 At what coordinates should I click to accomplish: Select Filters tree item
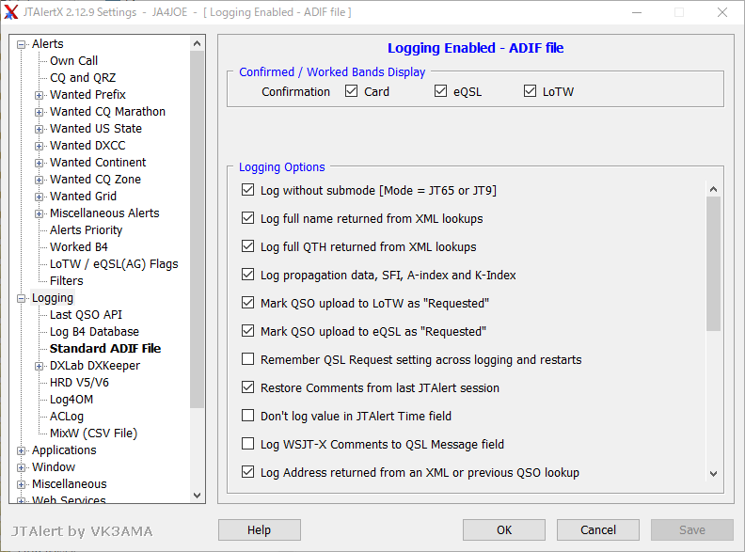click(x=67, y=281)
